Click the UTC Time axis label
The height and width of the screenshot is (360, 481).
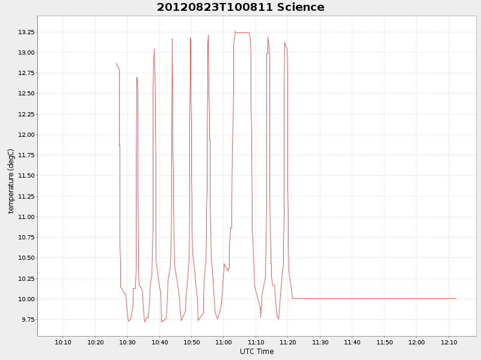(257, 352)
